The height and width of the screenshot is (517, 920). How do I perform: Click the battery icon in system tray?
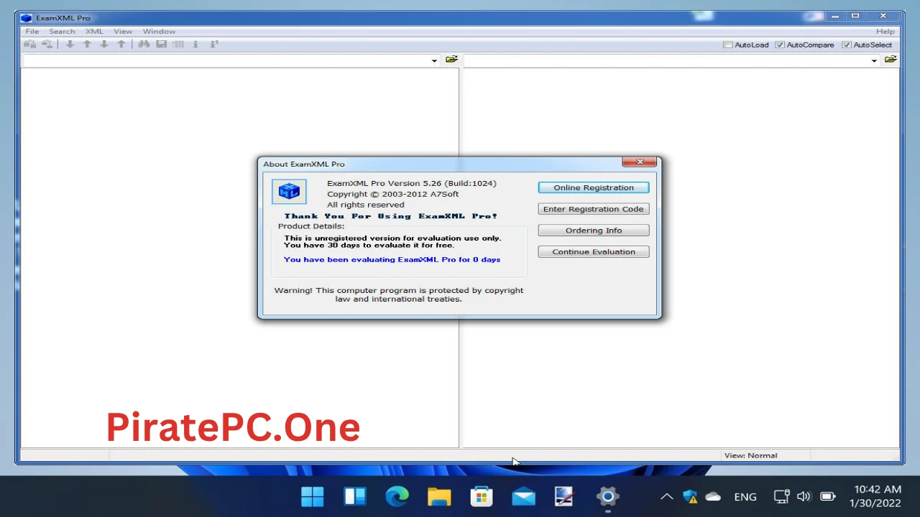(828, 496)
